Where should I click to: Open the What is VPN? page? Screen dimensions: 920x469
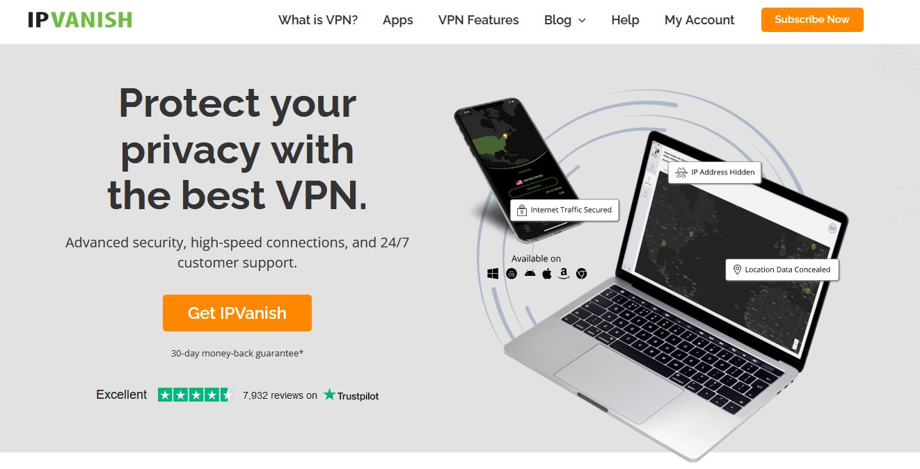(318, 20)
